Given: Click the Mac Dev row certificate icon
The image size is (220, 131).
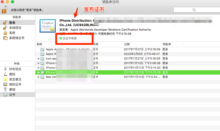Looking at the screenshot, I should (42, 77).
